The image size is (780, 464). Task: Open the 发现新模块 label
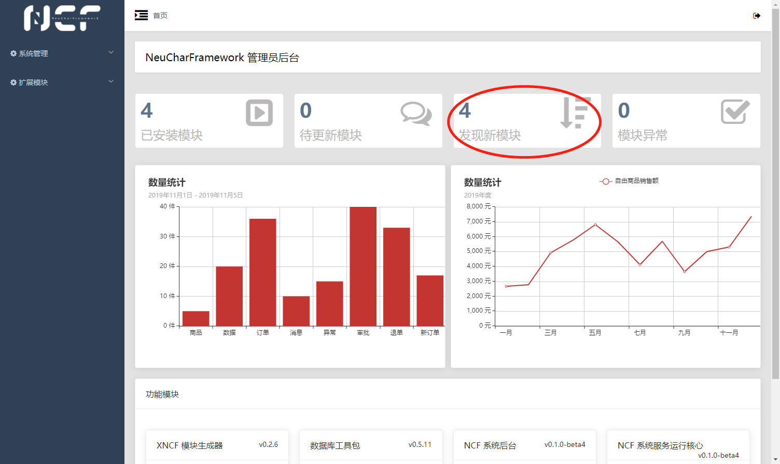click(490, 135)
